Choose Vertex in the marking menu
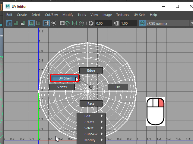The width and height of the screenshot is (193, 144). [x=62, y=87]
